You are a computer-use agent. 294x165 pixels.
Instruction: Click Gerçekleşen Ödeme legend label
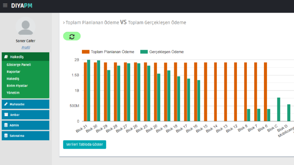click(x=166, y=52)
